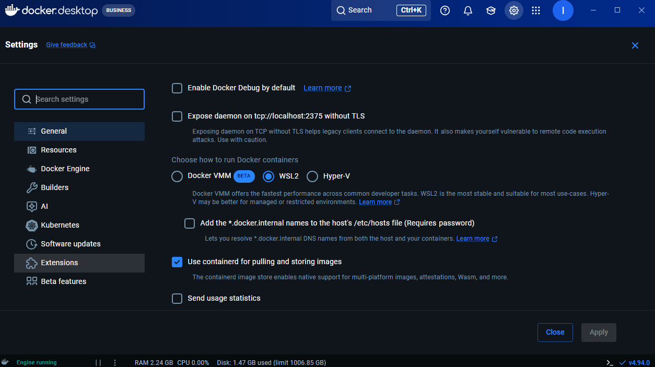Click the Software updates clock icon
Viewport: 655px width, 367px height.
click(32, 244)
